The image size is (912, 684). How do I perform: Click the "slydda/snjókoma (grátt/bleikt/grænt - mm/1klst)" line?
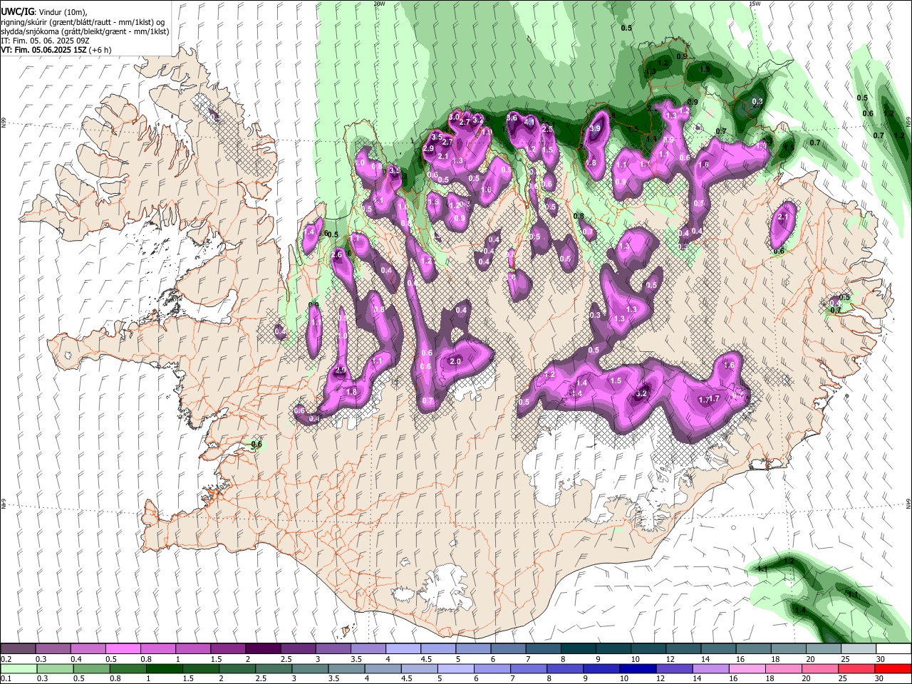point(85,31)
